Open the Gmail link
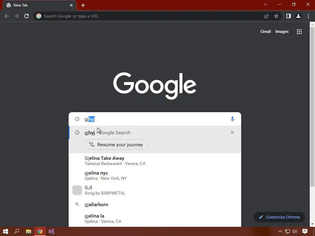 265,32
